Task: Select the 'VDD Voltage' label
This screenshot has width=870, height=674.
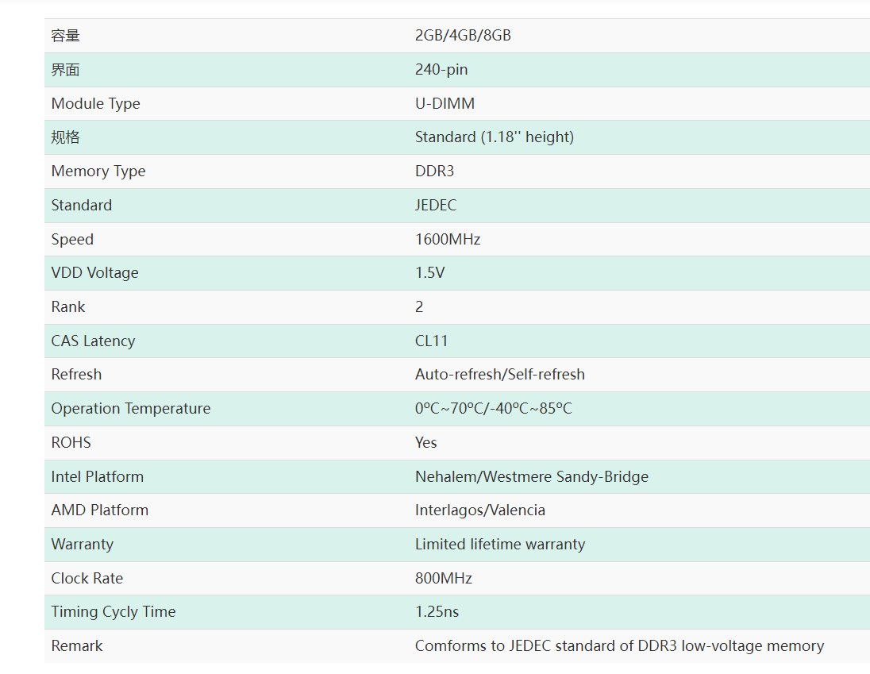Action: point(95,273)
